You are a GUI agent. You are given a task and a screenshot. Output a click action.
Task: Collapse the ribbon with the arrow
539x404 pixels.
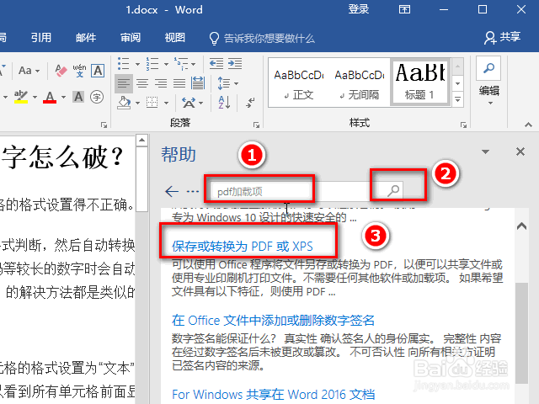tap(528, 125)
